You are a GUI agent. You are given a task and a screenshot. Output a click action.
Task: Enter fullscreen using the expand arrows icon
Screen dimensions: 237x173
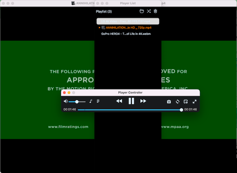click(x=195, y=102)
